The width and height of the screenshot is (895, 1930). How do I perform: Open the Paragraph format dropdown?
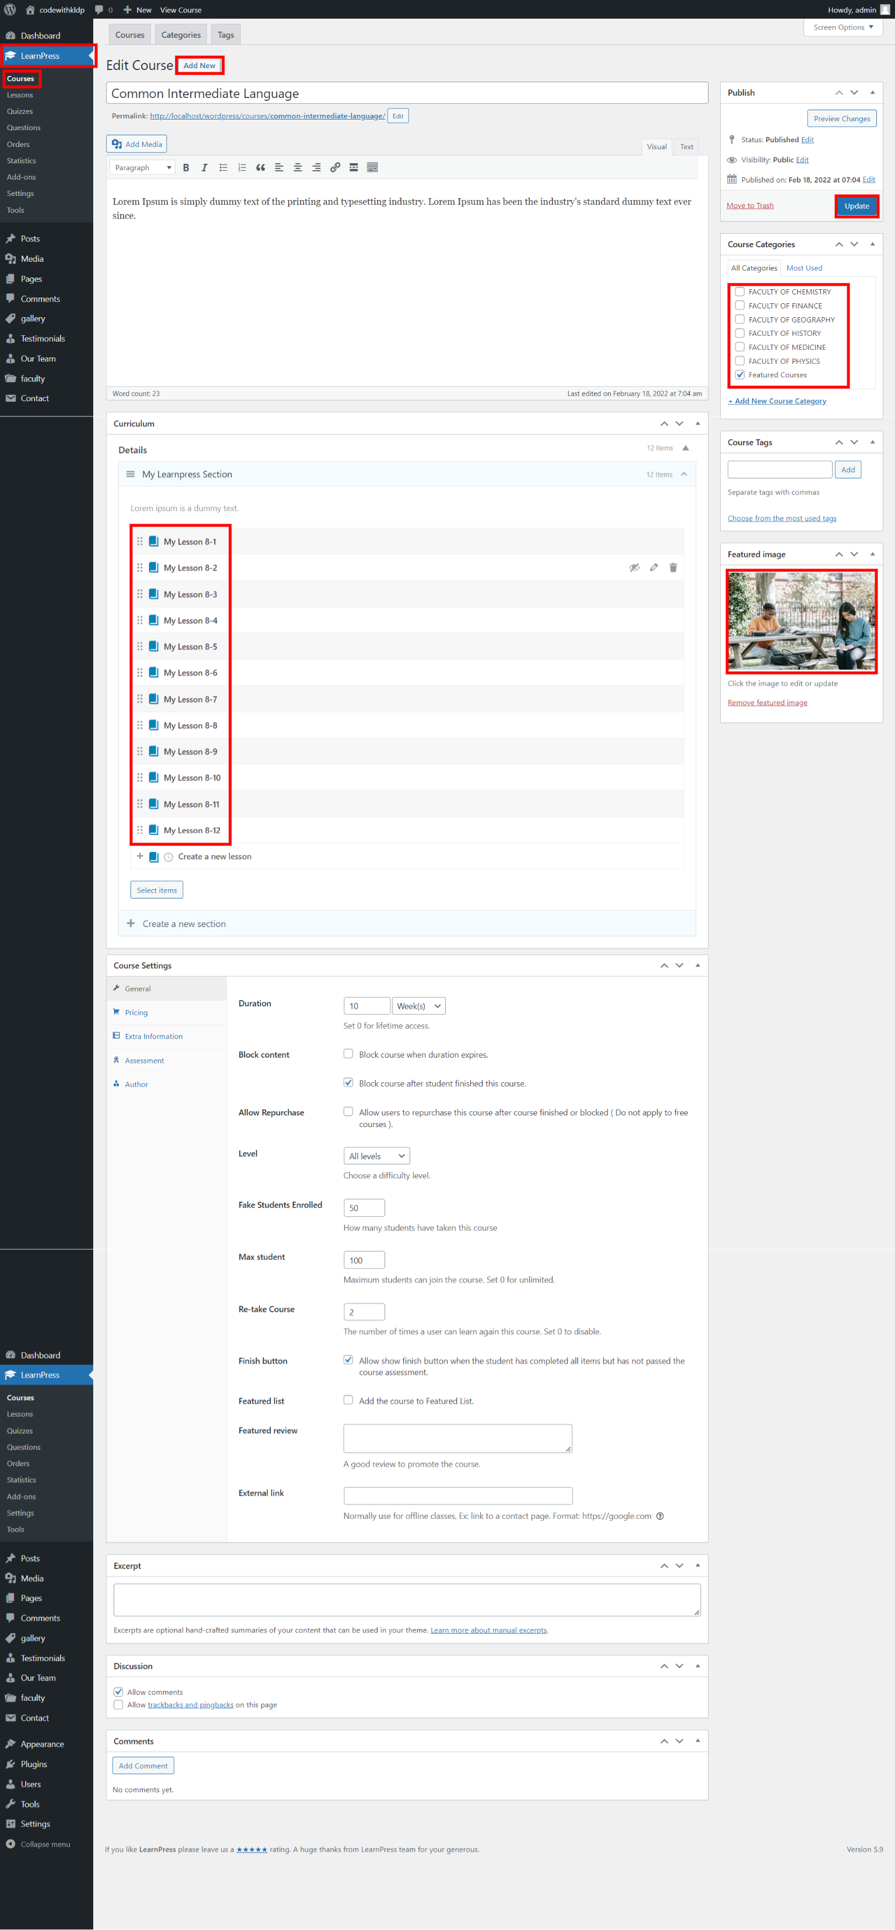pos(142,168)
